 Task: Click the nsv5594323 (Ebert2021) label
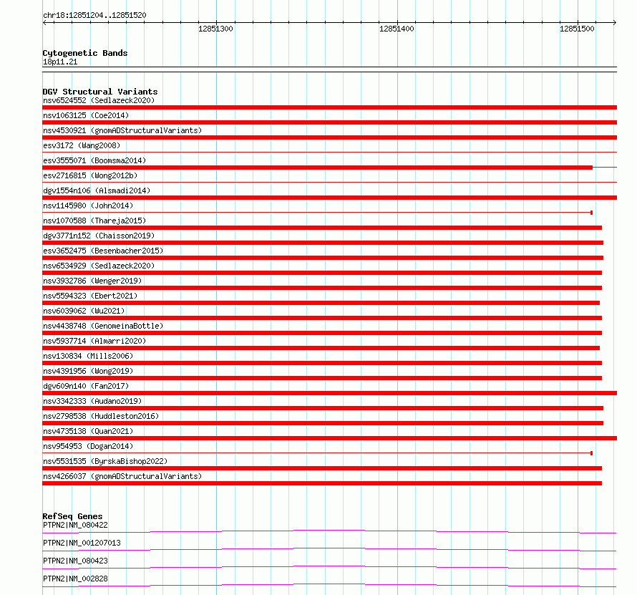pos(90,296)
